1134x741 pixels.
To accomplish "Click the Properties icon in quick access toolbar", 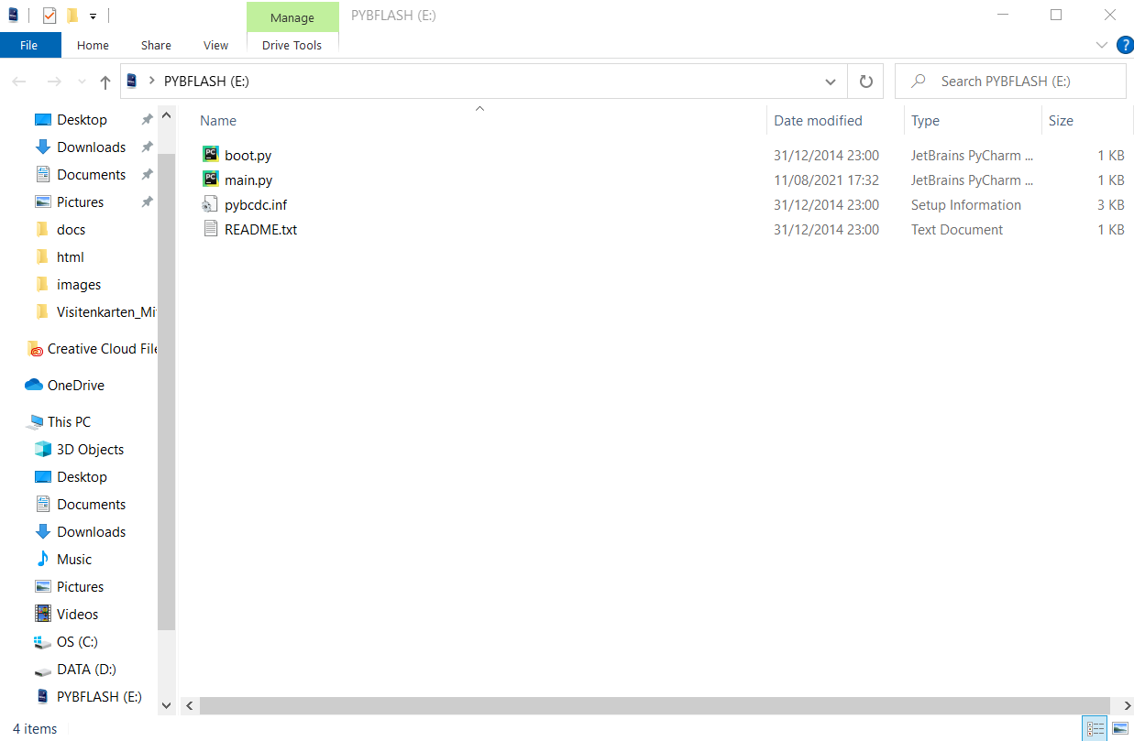I will pyautogui.click(x=50, y=16).
